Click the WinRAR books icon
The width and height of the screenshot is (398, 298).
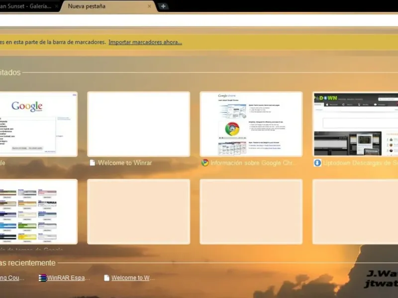[x=42, y=278]
